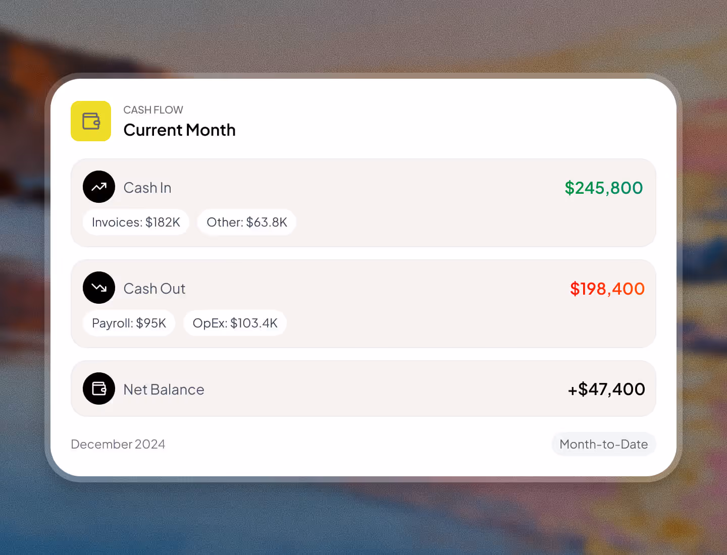
Task: Tap the black wallet badge next to Net Balance
Action: 99,388
